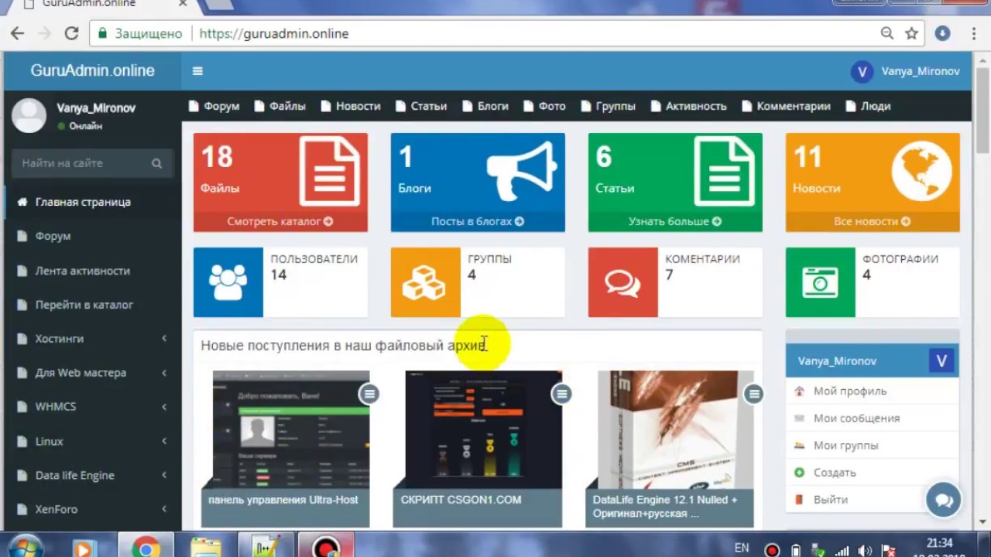The image size is (991, 557).
Task: Open the Статьи top menu item
Action: coord(421,106)
